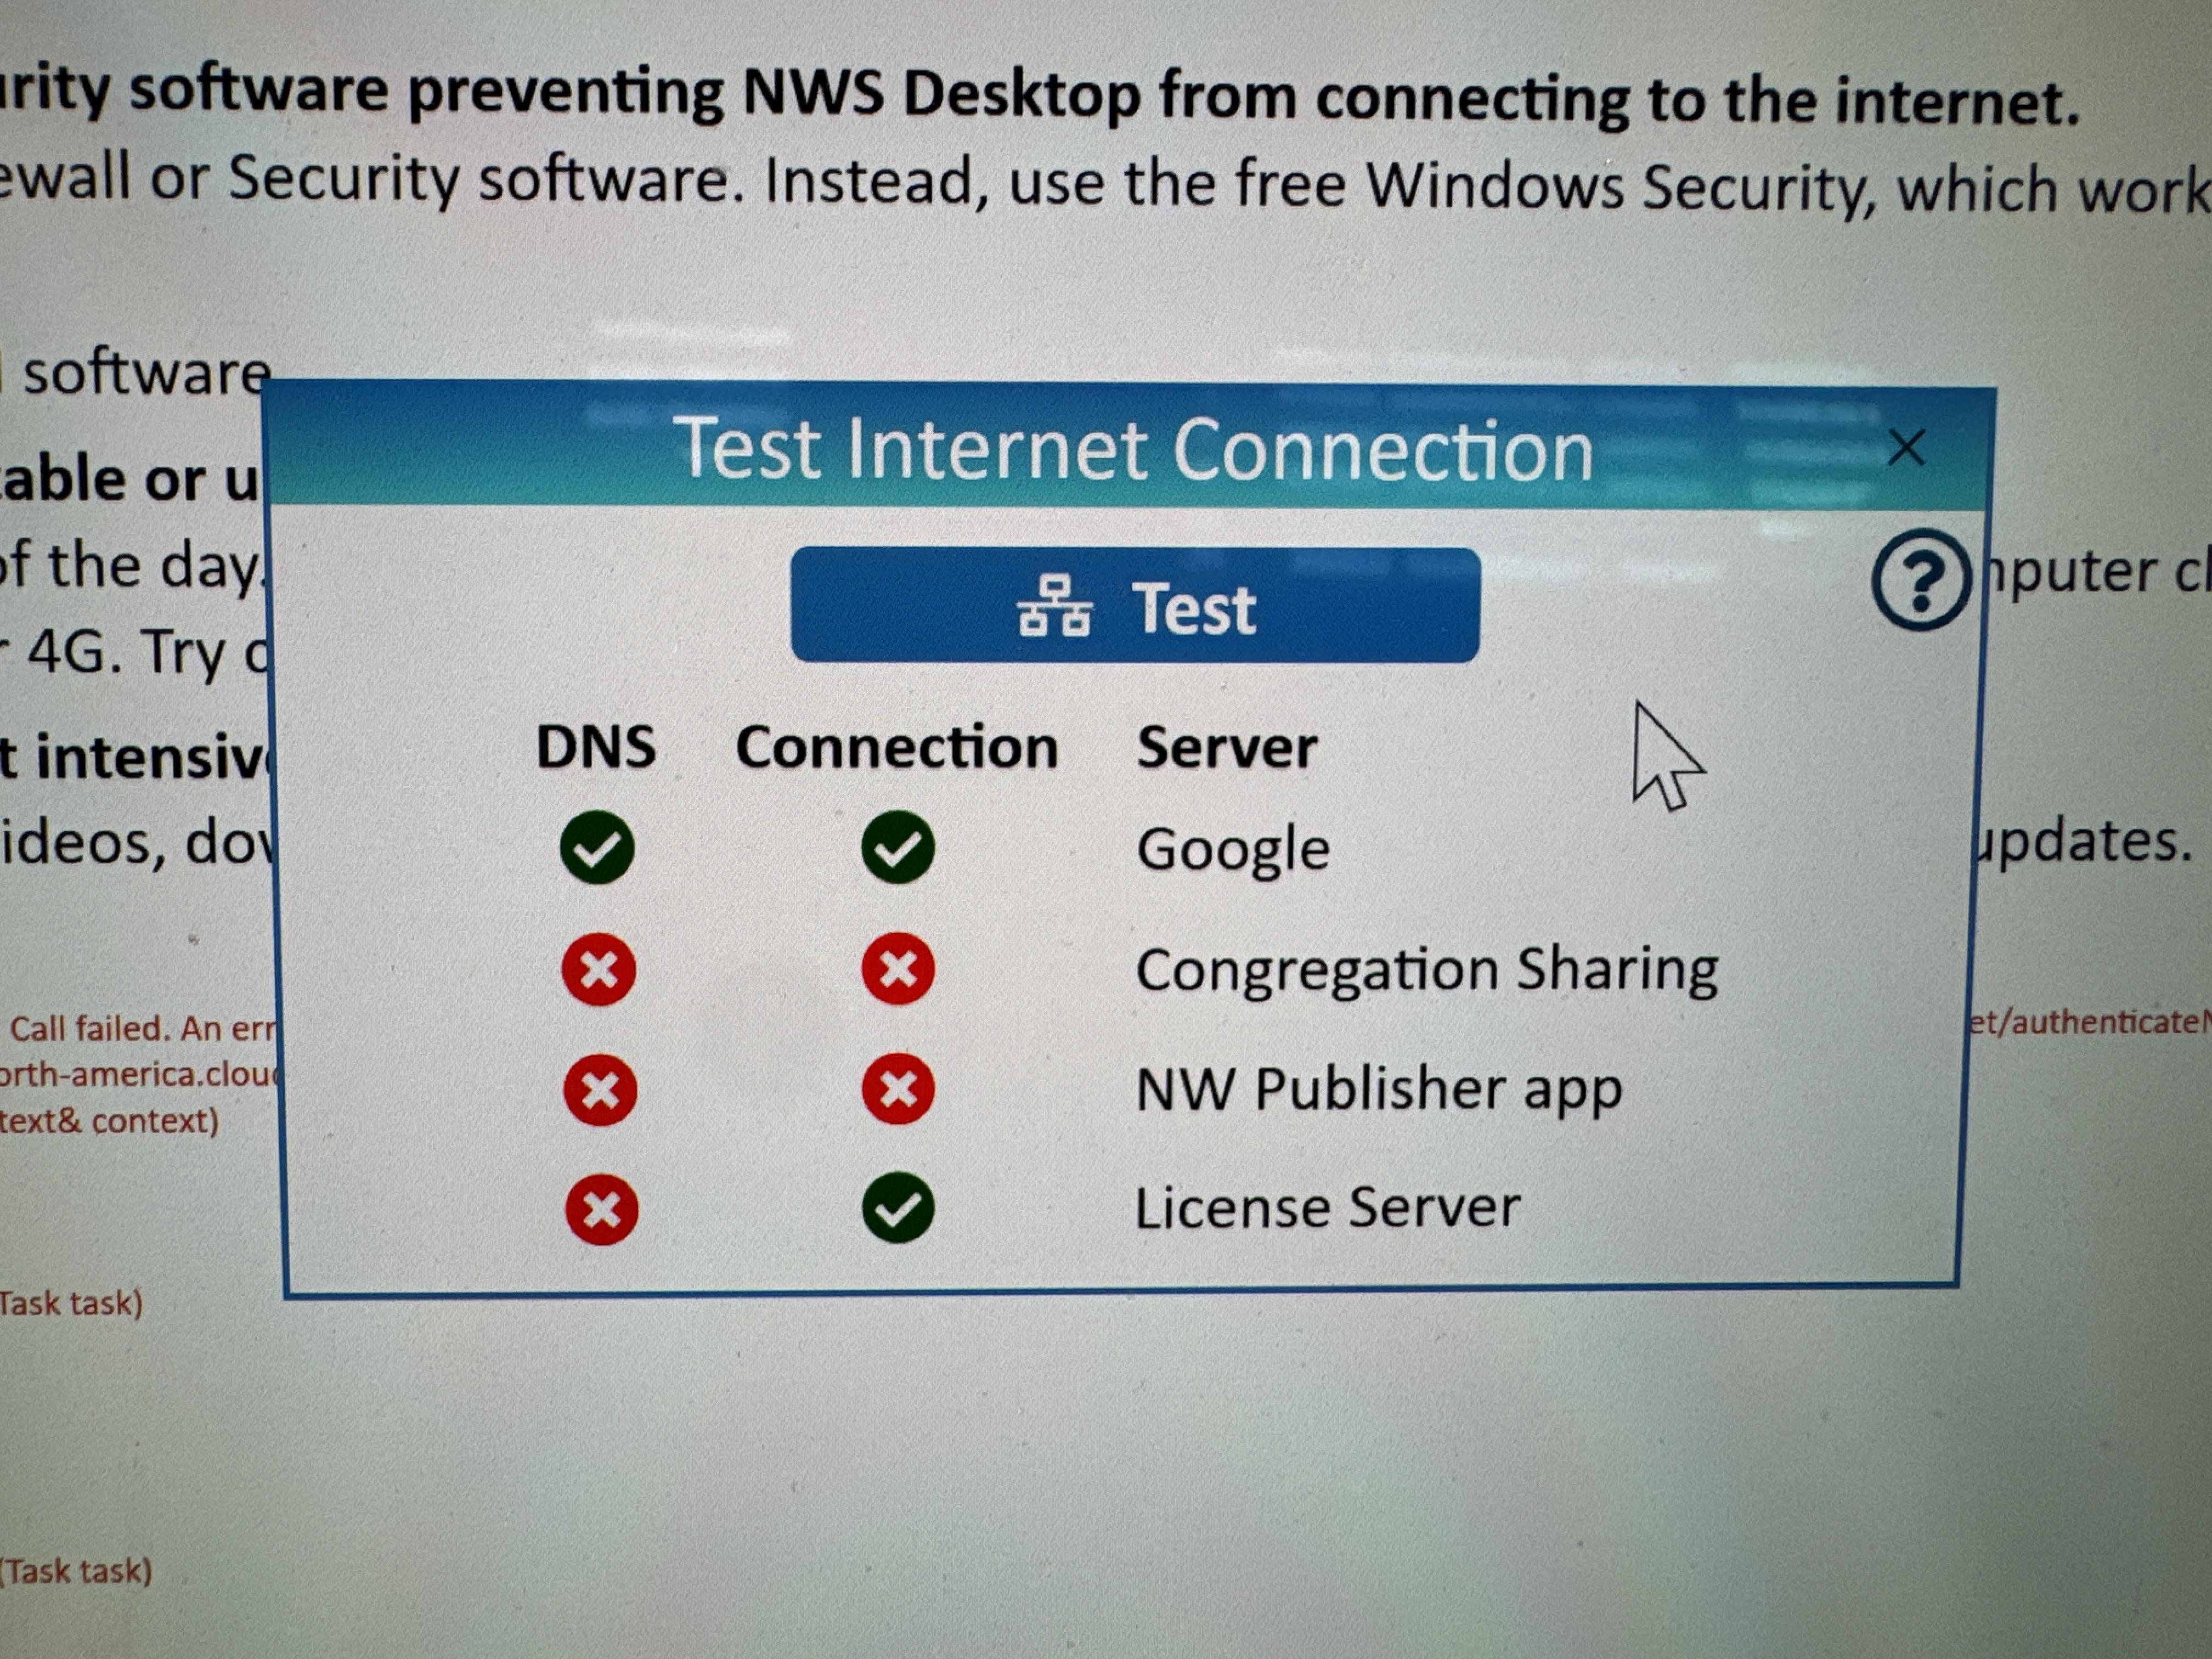Screen dimensions: 2212x1659
Task: Click Congregation Sharing DNS red X icon
Action: pyautogui.click(x=598, y=969)
